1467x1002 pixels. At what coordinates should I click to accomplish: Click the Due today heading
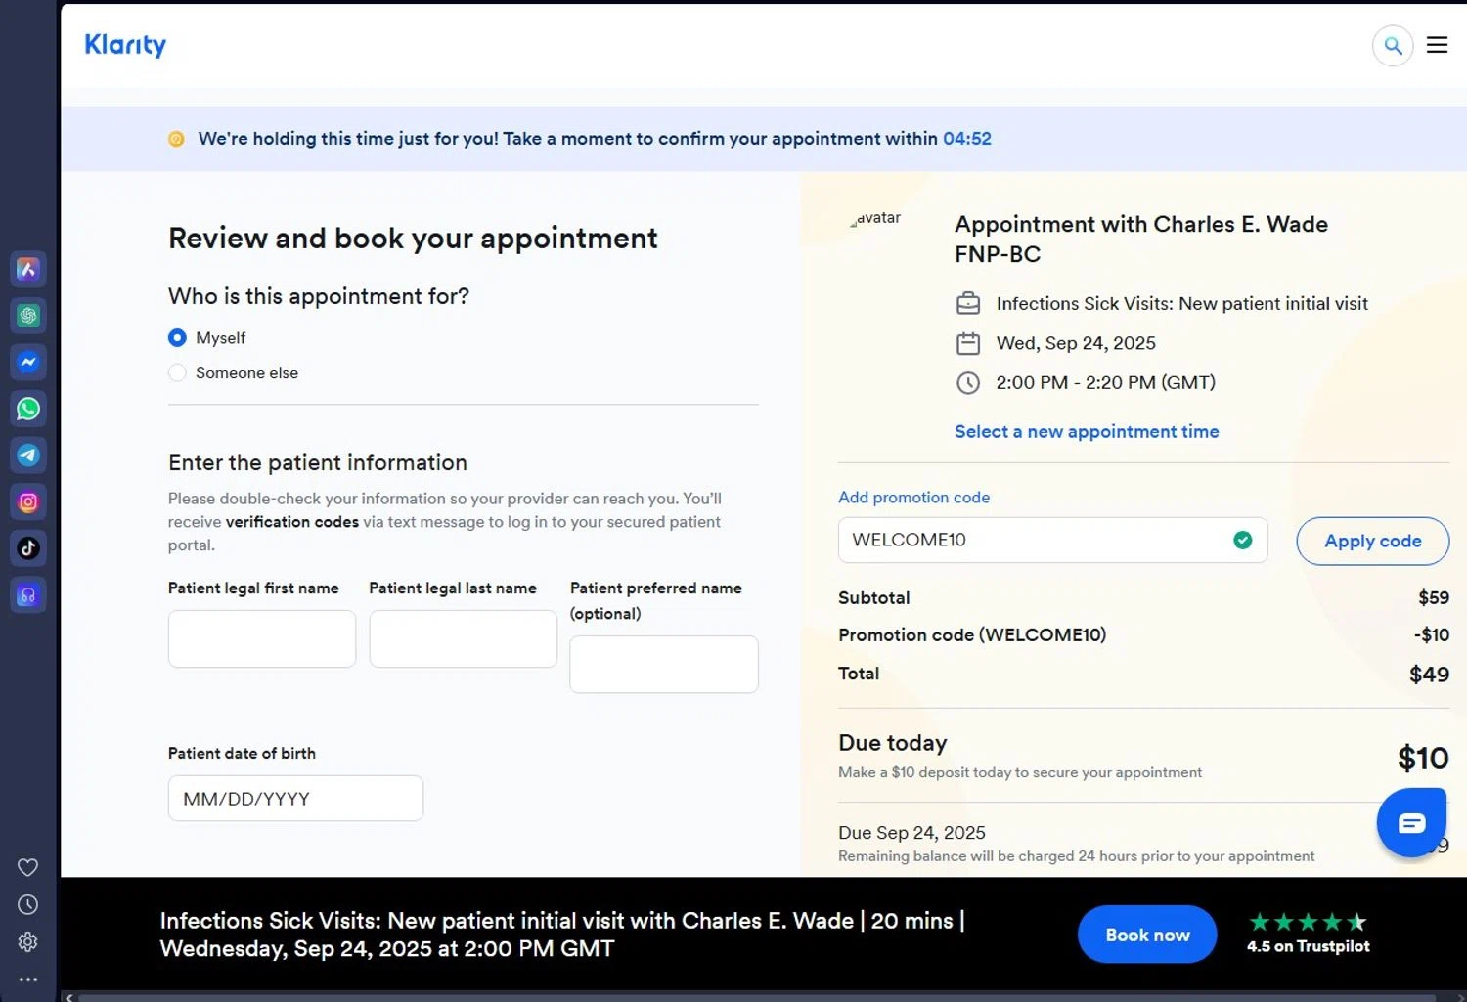[893, 743]
